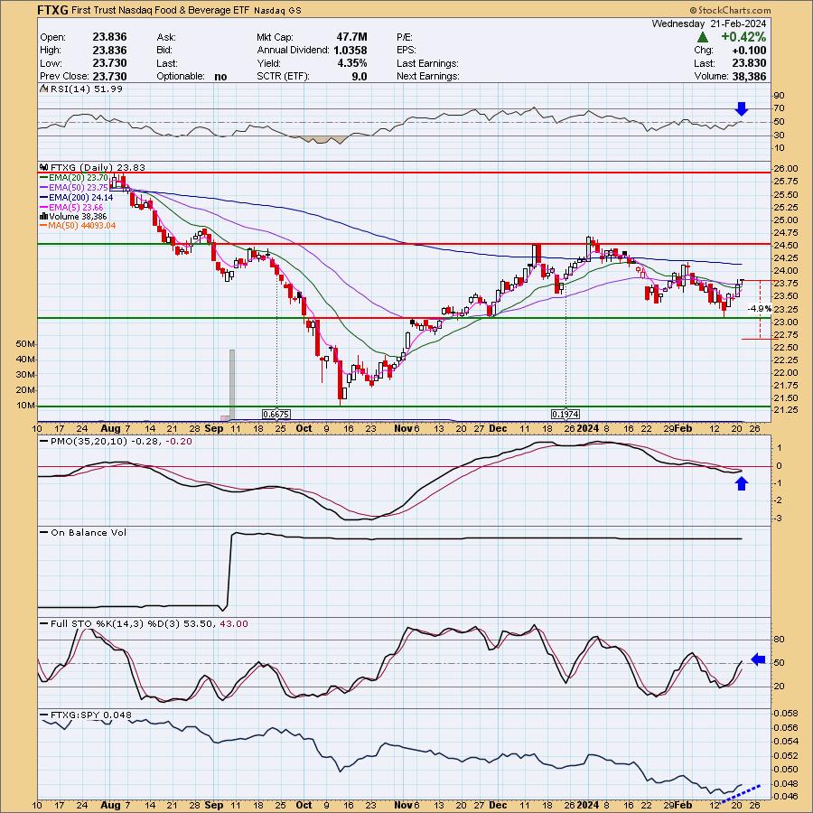
Task: Click the 2024 label on price chart axis
Action: (588, 429)
